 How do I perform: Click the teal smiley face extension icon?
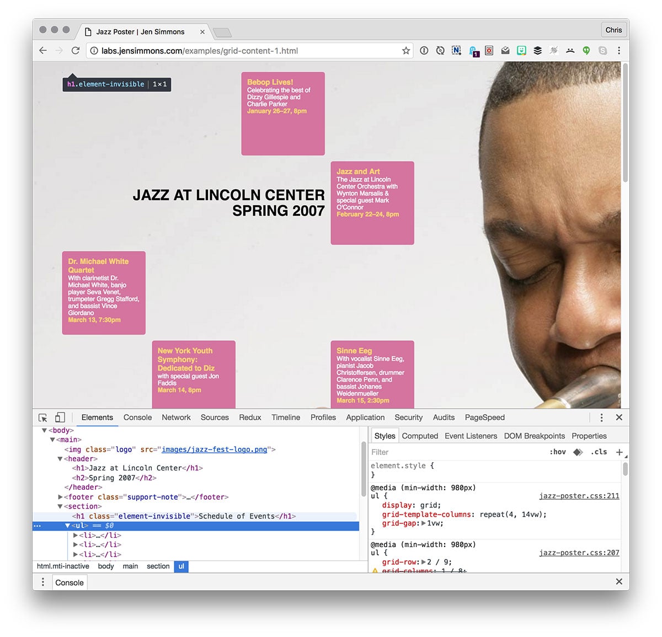pos(521,51)
